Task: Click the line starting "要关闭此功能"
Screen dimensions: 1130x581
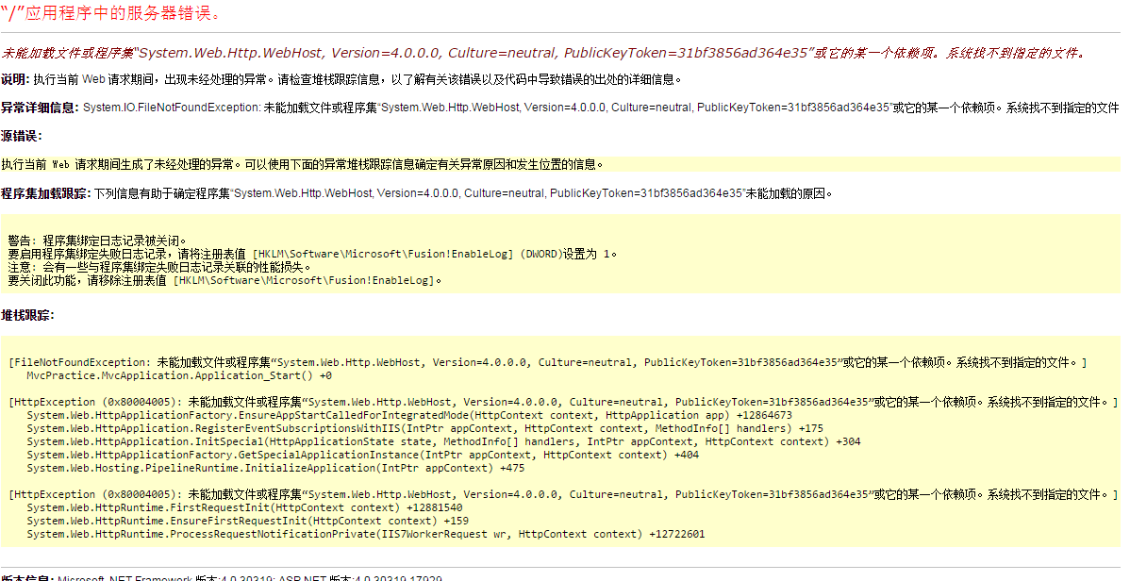Action: pos(224,280)
